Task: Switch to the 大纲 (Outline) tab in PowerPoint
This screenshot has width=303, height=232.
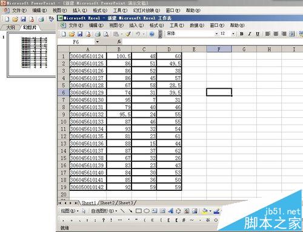Action: (10, 27)
